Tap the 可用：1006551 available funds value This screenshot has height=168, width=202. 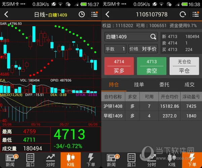151,26
